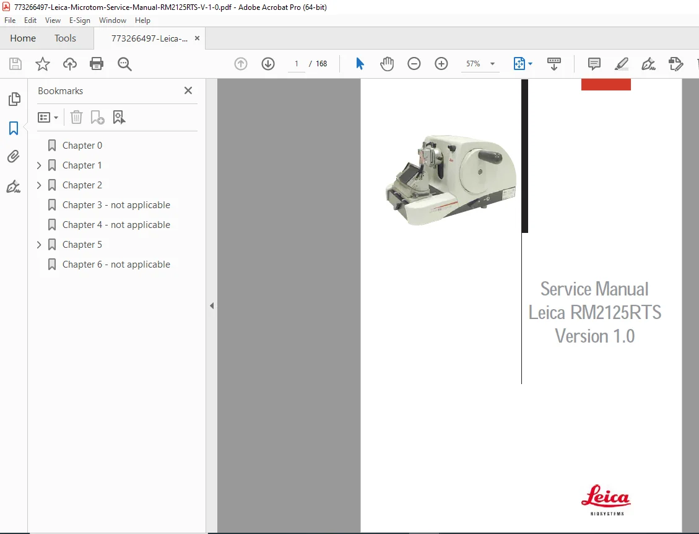Click the cloud upload icon
The image size is (699, 534).
69,64
